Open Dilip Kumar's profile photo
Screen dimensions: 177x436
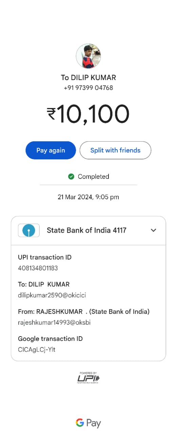point(88,56)
